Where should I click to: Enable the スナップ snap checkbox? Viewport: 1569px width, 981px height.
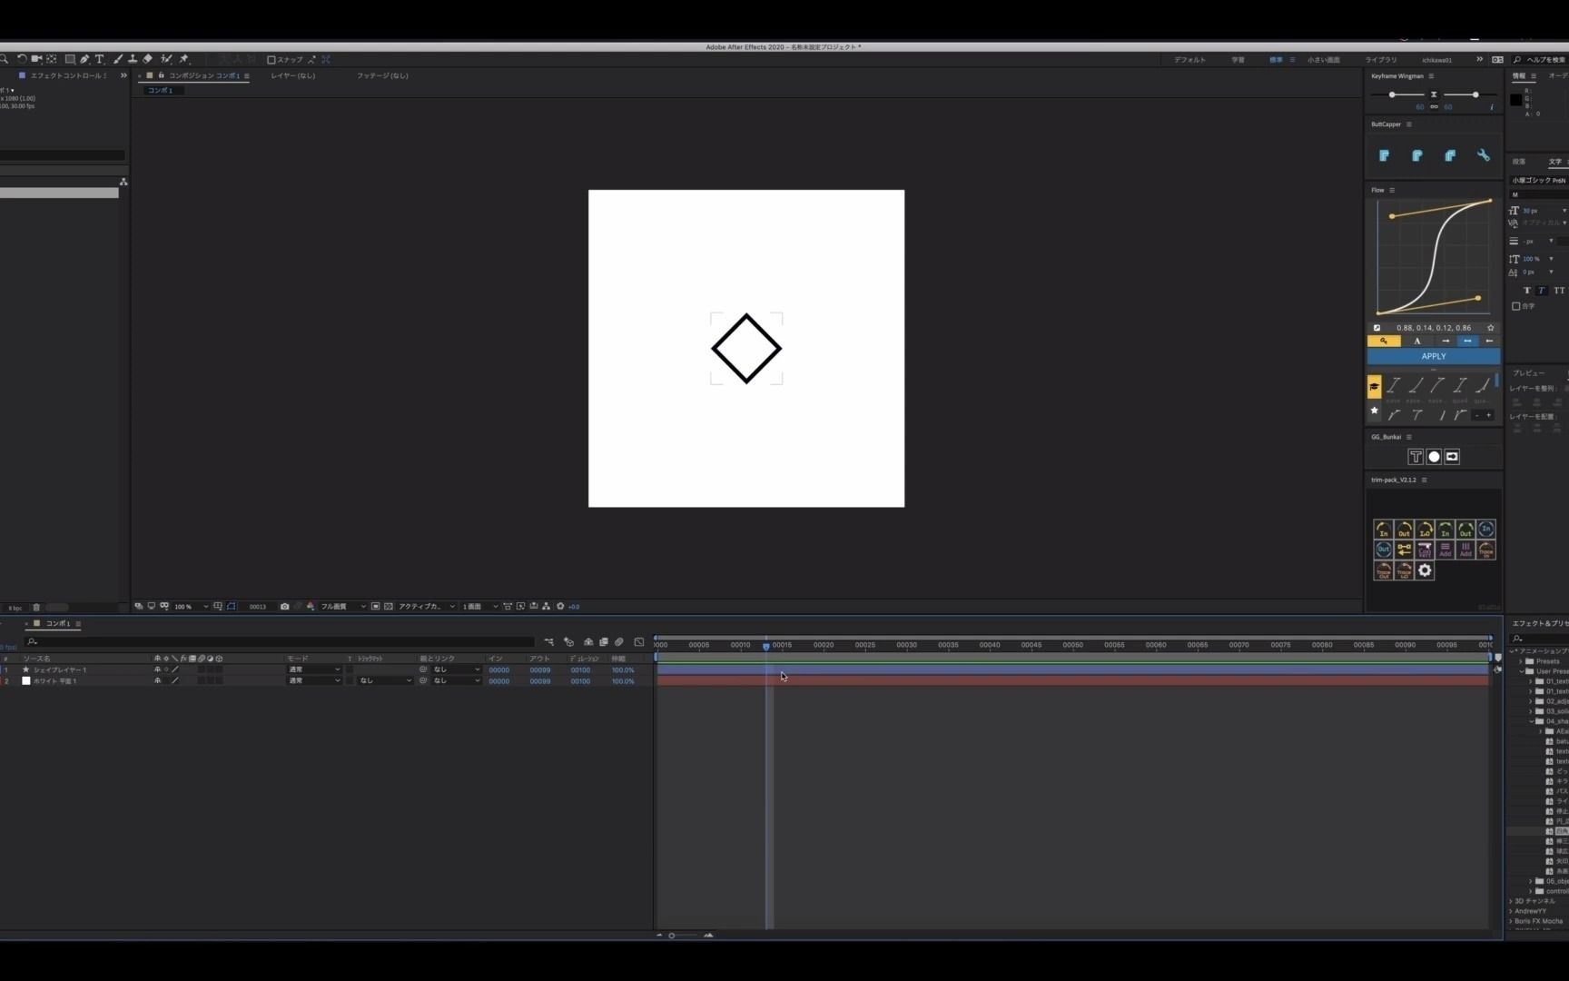point(271,60)
